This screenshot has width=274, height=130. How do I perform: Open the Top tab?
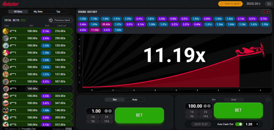pyautogui.click(x=58, y=12)
